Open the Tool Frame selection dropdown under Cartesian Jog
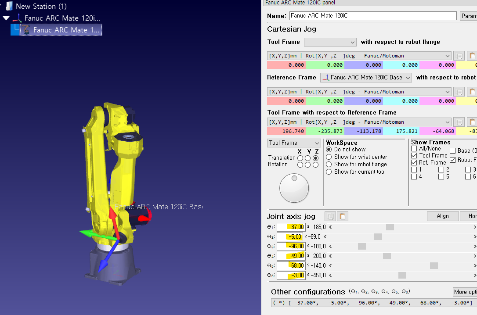477x315 pixels. point(330,42)
